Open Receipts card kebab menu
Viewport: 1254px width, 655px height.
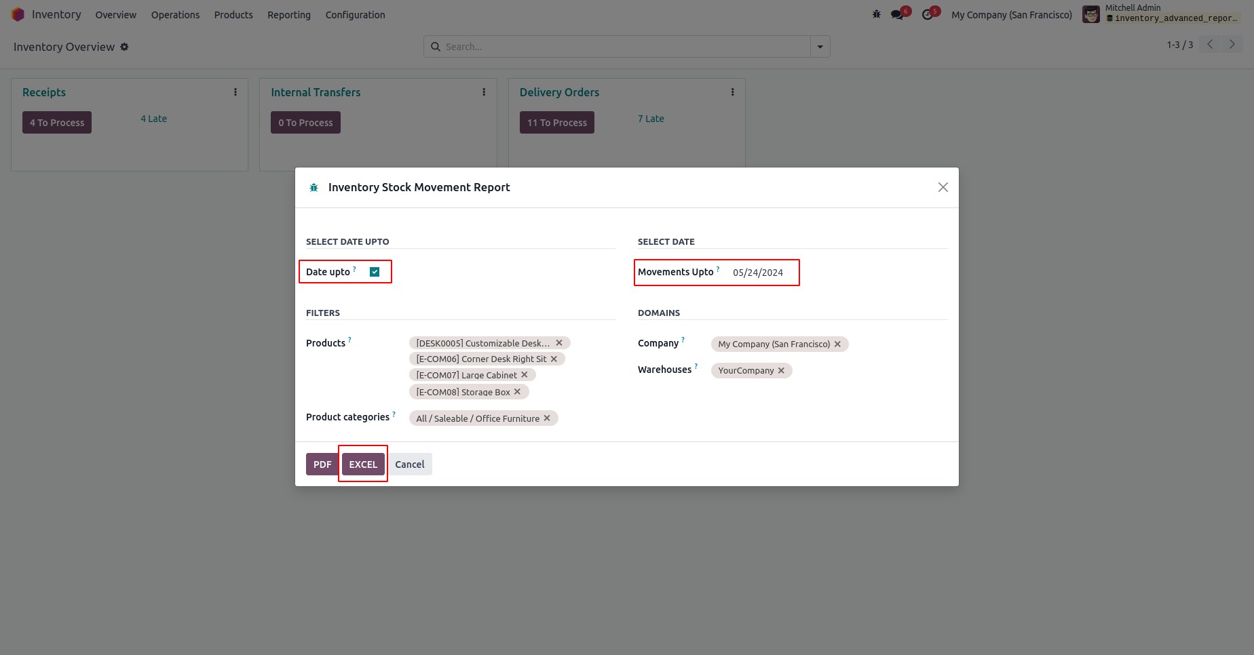click(x=235, y=92)
